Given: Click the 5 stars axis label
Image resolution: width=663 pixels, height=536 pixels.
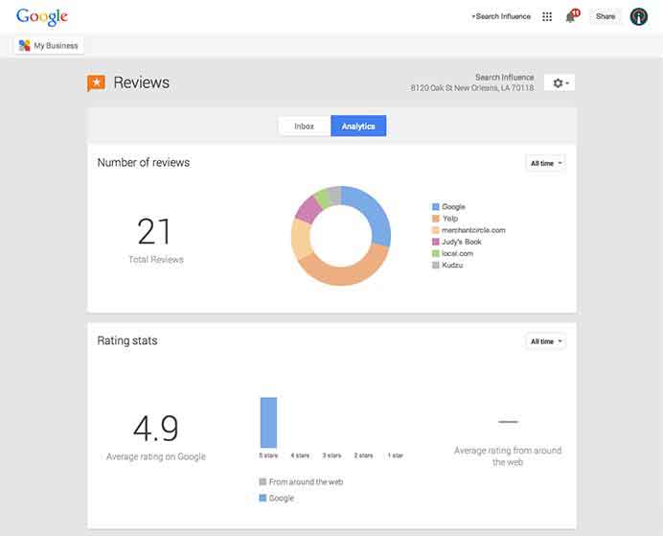Looking at the screenshot, I should coord(268,455).
